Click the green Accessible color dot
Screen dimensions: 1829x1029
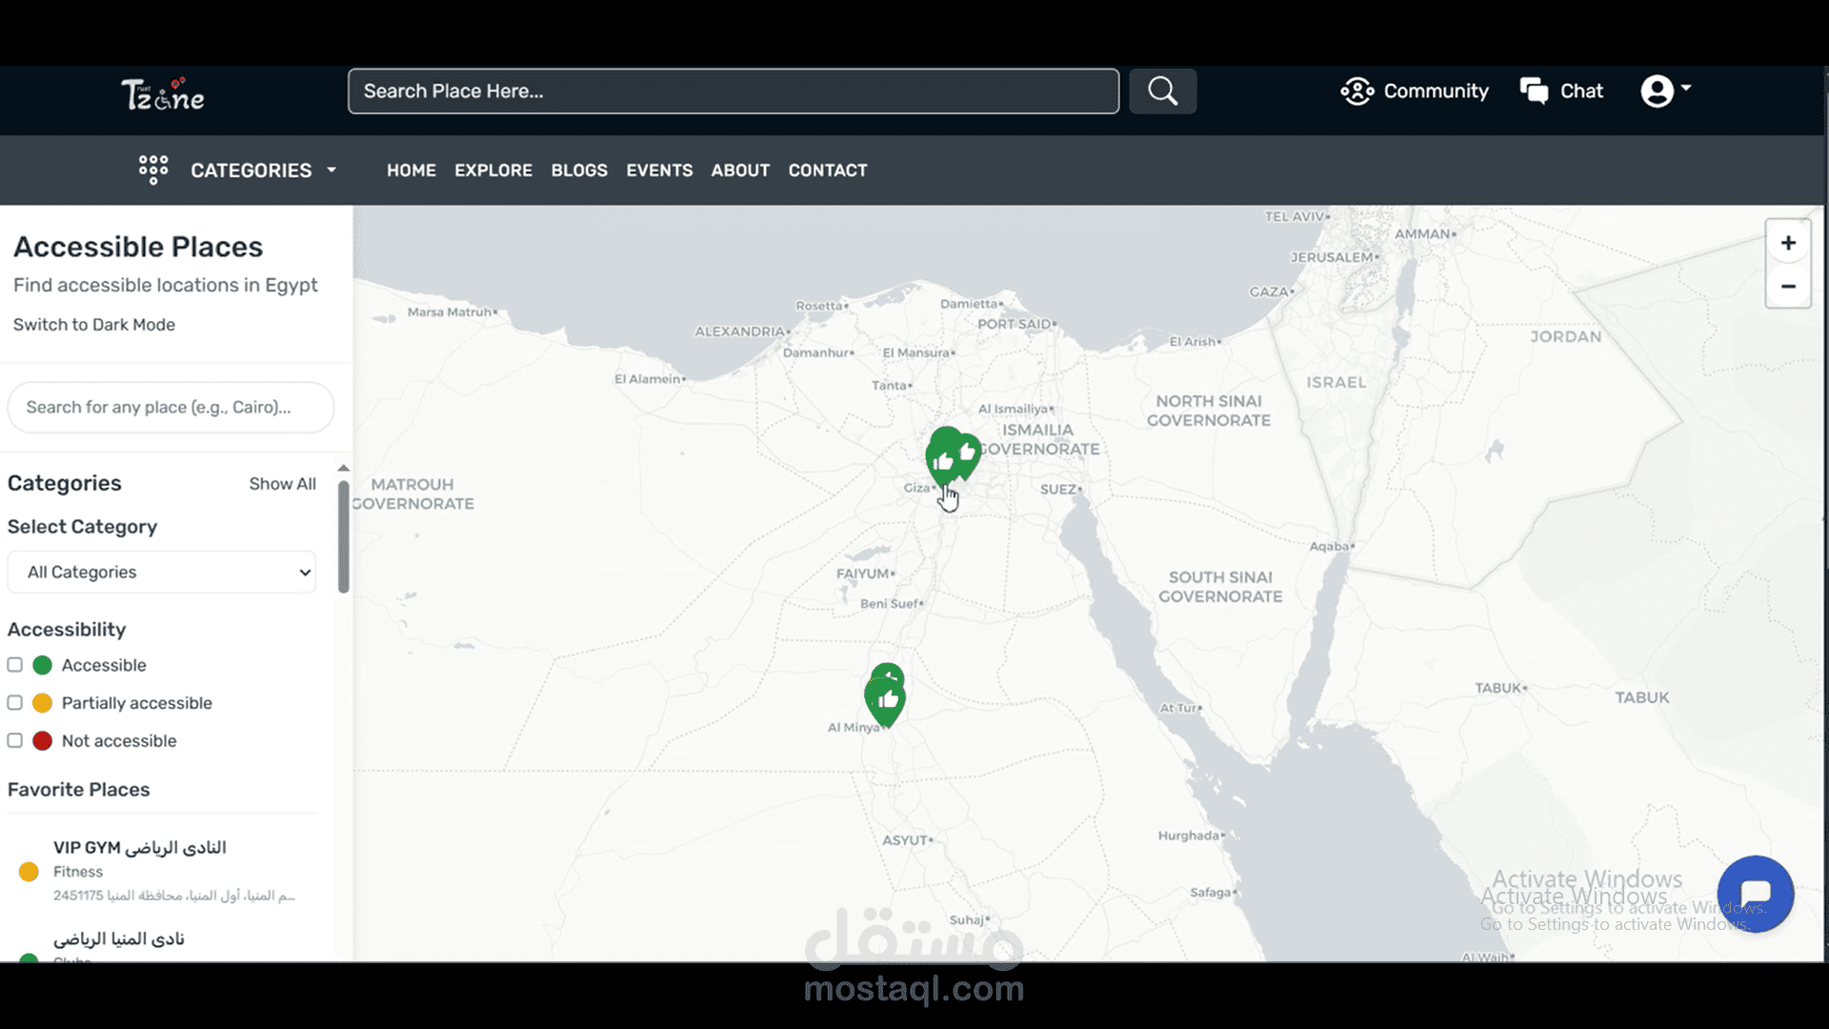[x=42, y=665]
